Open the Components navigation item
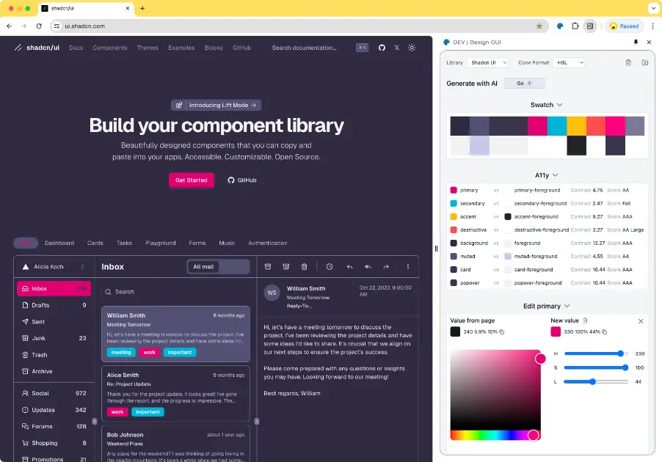 [109, 48]
